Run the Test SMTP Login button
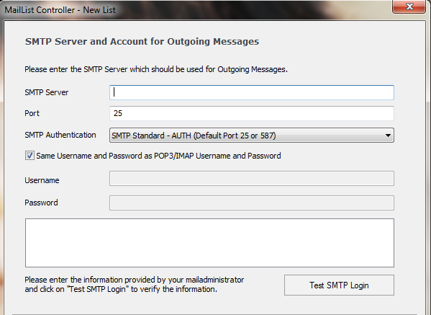Image resolution: width=431 pixels, height=315 pixels. [339, 285]
